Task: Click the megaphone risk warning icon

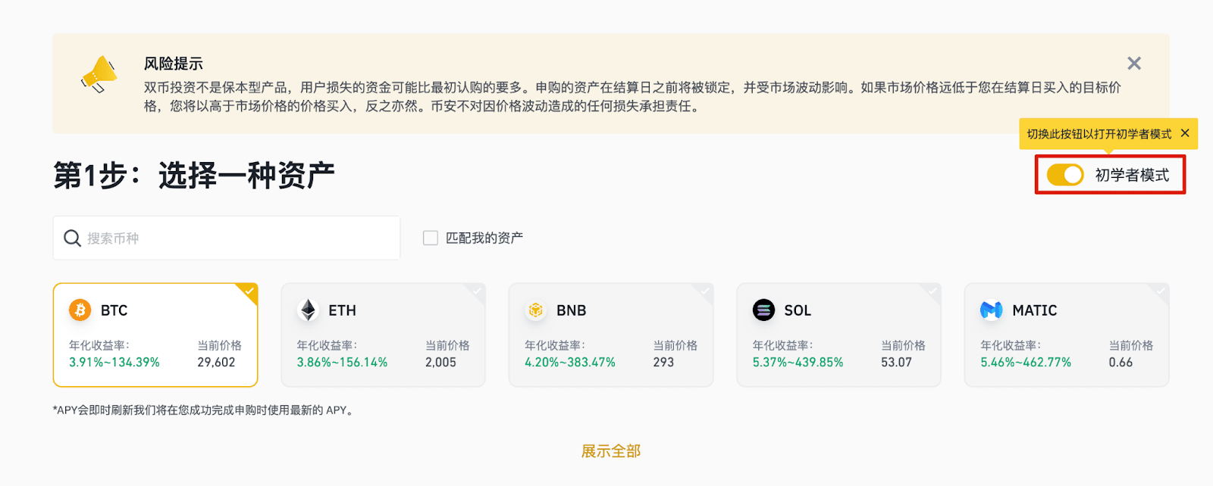Action: 99,75
